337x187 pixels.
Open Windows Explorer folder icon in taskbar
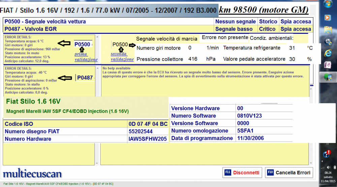click(x=328, y=30)
